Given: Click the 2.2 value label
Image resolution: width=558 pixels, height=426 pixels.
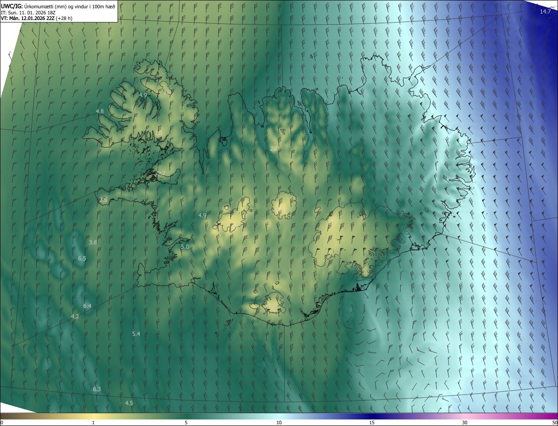Looking at the screenshot, I should pos(274,149).
